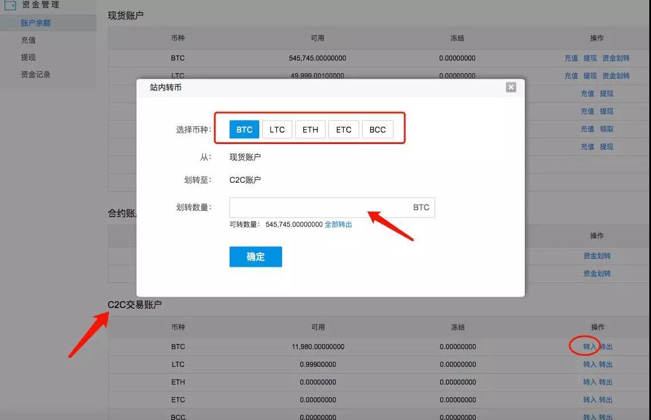This screenshot has width=651, height=420.
Task: Click C2C账户 destination label in dialog
Action: 245,180
